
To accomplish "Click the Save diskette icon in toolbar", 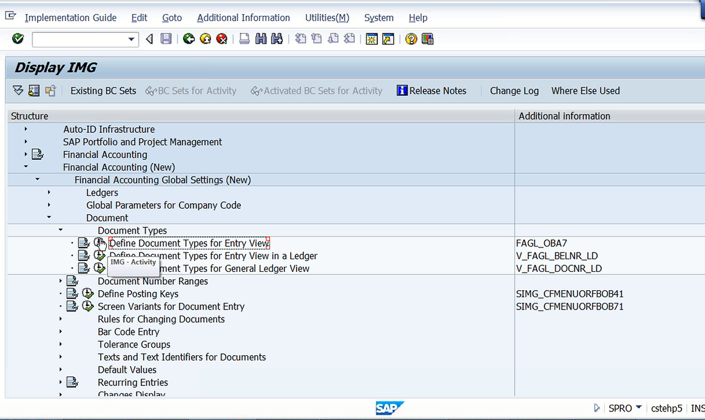I will pos(166,39).
